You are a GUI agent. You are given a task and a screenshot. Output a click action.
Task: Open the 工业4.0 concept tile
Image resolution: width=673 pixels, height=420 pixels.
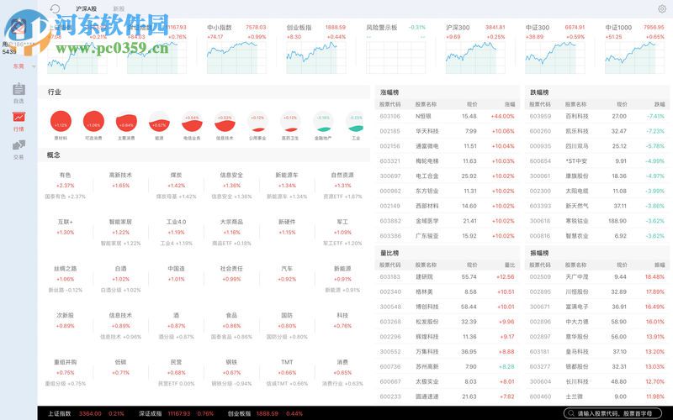pos(176,232)
